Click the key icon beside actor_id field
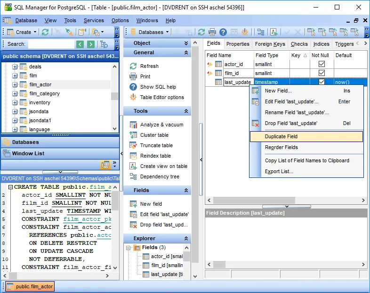370x293 pixels. [x=209, y=64]
